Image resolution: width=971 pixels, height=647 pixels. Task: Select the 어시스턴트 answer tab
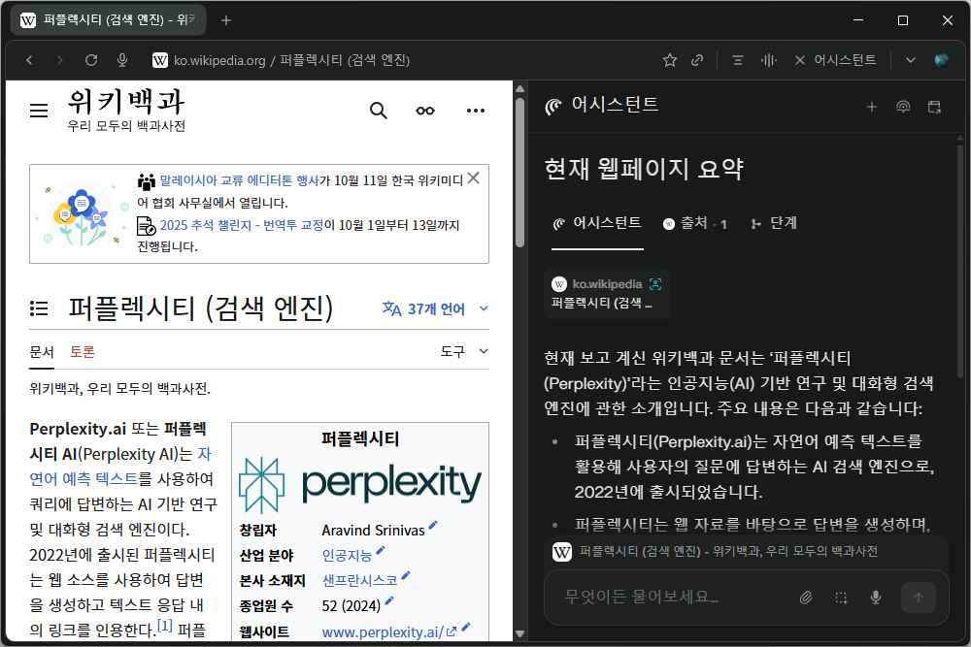(597, 223)
